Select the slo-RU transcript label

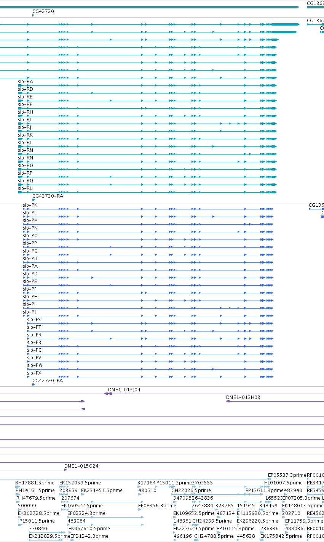[x=26, y=188]
